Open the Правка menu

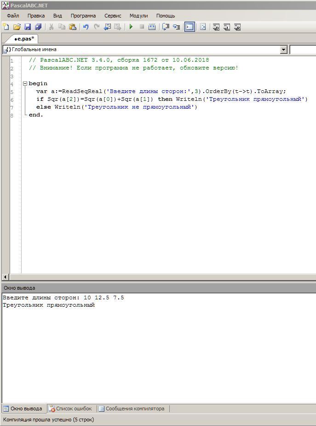36,16
